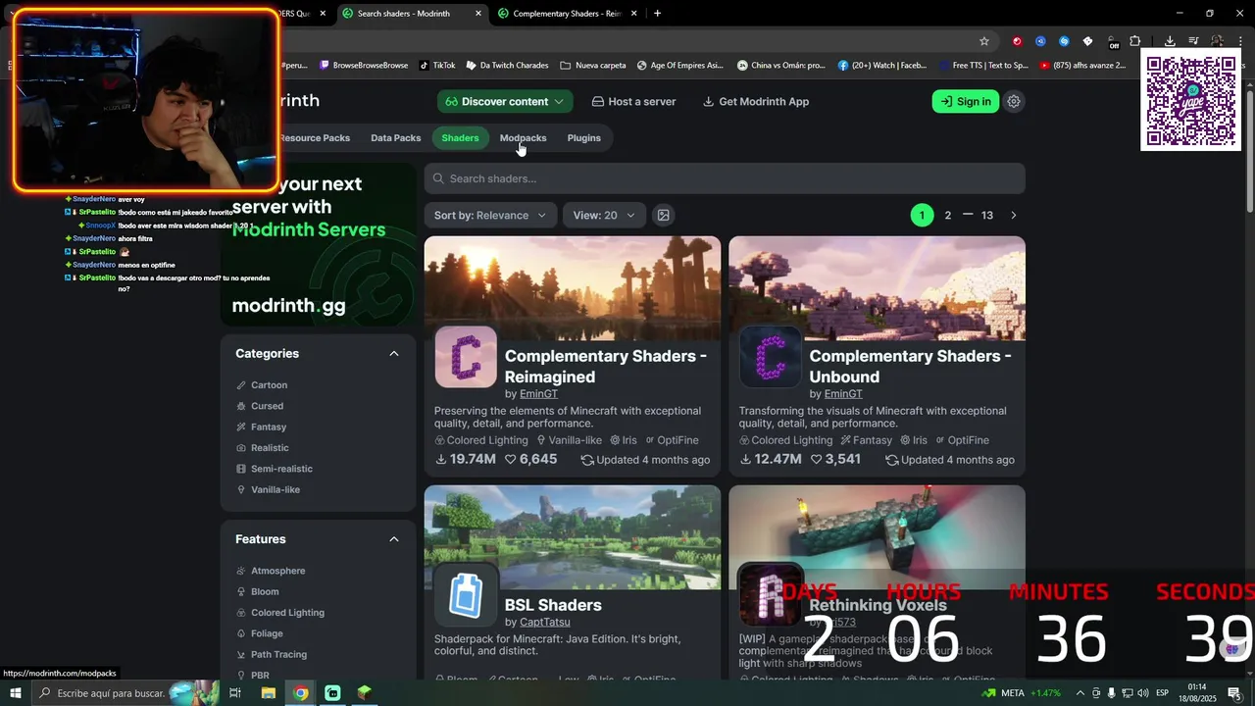Open Chrome downloads icon
The width and height of the screenshot is (1255, 706).
coord(1170,41)
